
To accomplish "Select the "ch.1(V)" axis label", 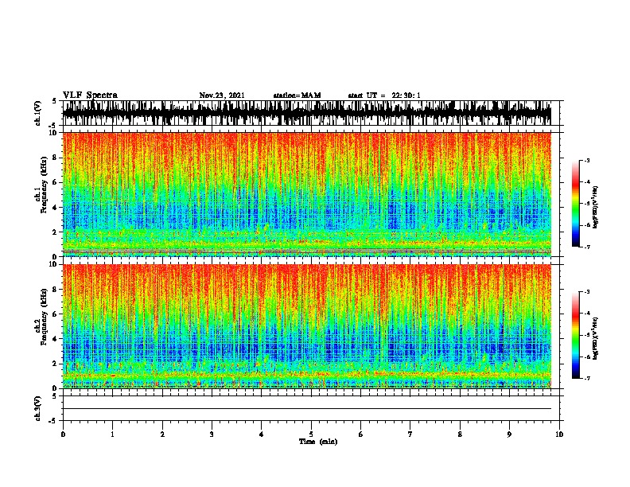I will [37, 113].
